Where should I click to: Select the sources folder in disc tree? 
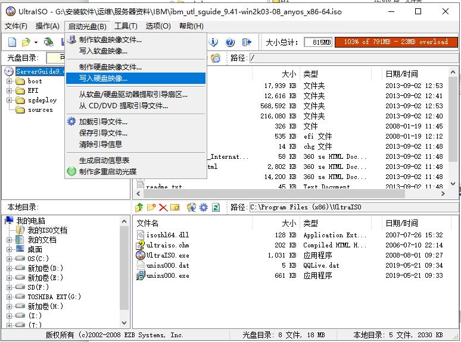coord(41,110)
